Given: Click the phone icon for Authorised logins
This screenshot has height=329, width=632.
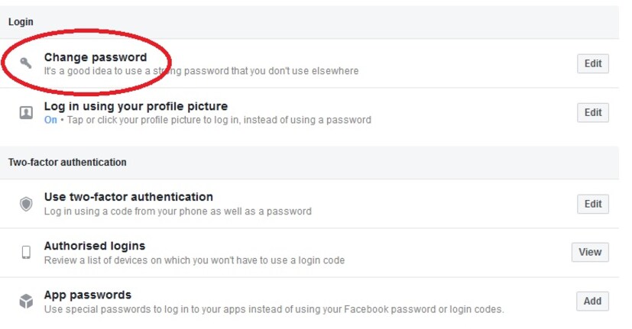Looking at the screenshot, I should click(26, 253).
